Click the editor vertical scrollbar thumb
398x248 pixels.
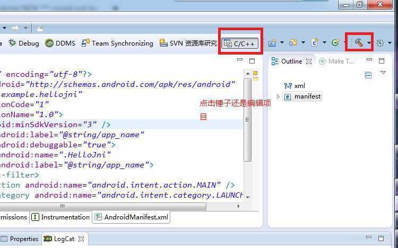point(247,119)
